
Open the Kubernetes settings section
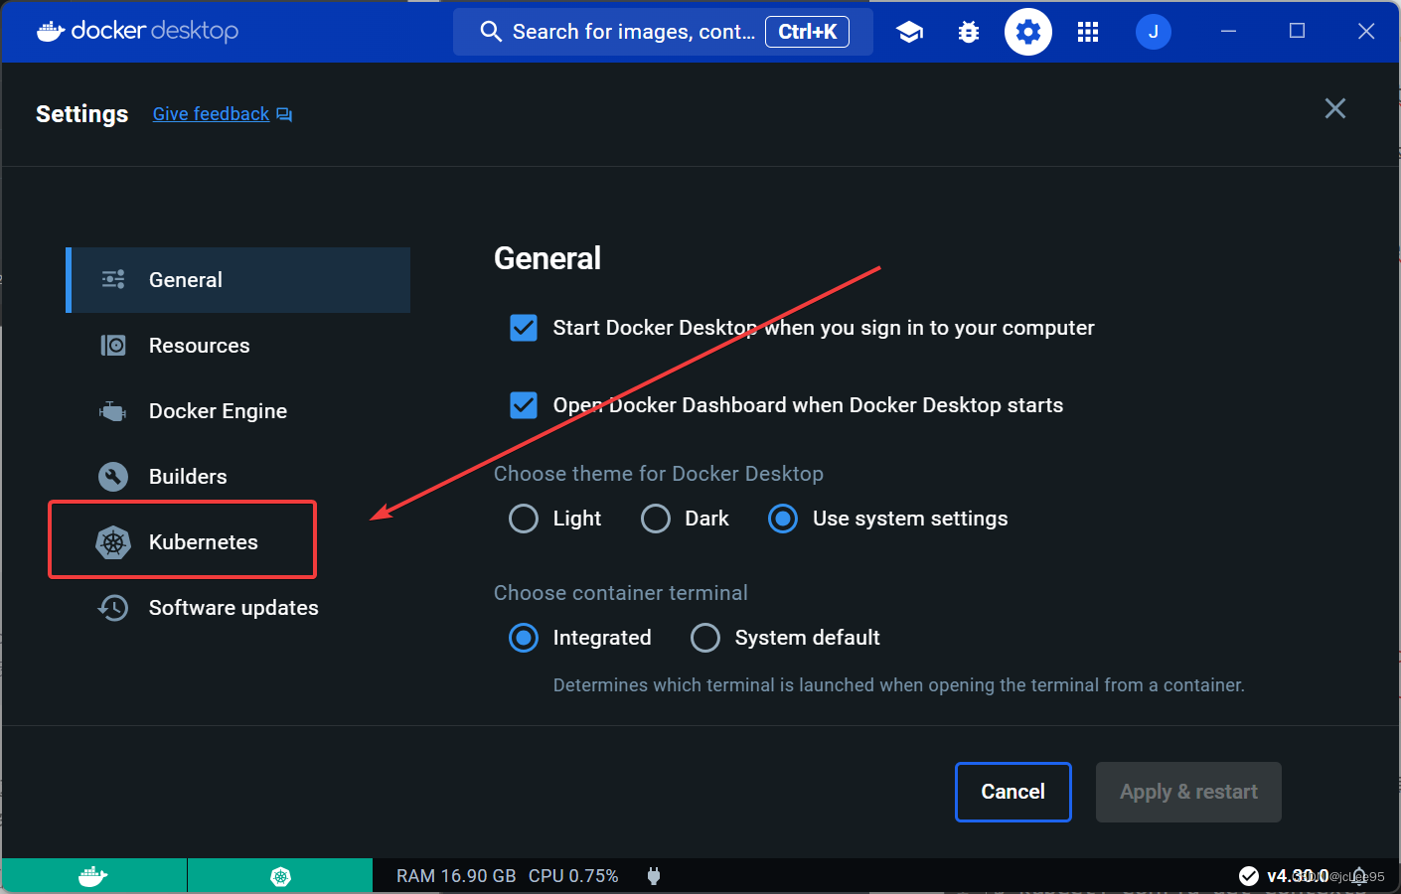click(203, 541)
